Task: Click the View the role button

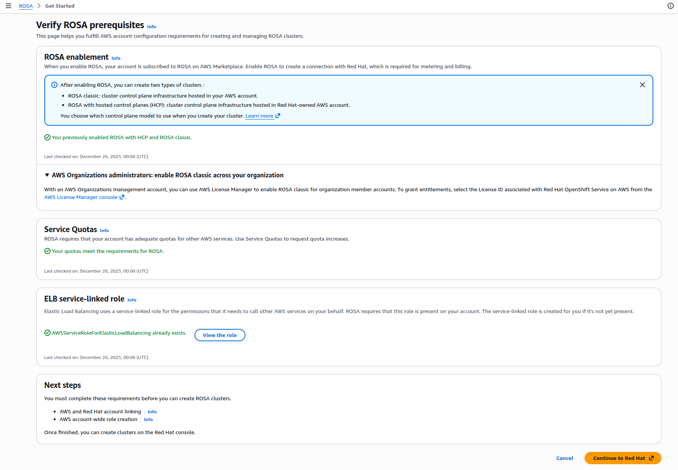Action: (220, 335)
